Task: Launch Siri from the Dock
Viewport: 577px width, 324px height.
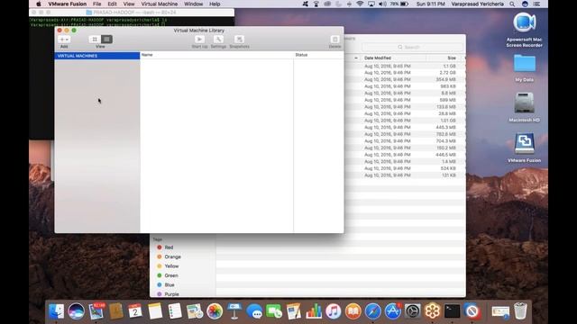Action: pos(76,311)
